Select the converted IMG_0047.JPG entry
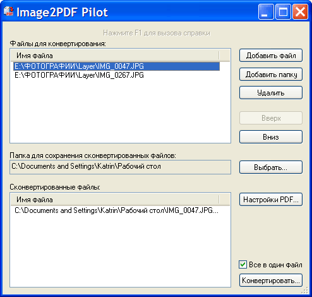This screenshot has width=312, height=297. click(x=117, y=210)
